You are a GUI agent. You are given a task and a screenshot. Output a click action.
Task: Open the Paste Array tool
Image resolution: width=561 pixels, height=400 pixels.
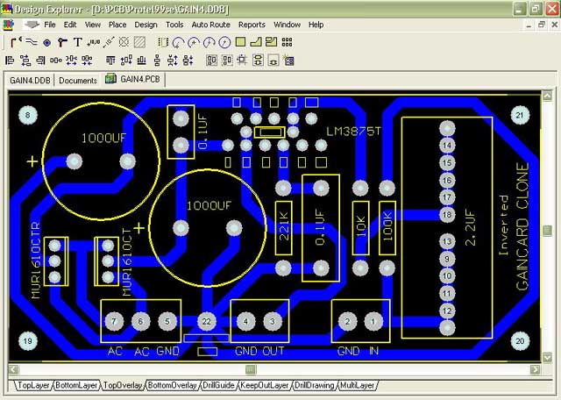(287, 42)
